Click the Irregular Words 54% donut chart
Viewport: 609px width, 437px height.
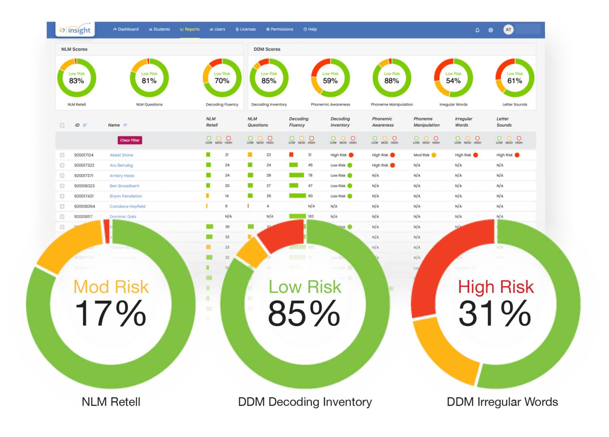tap(453, 78)
